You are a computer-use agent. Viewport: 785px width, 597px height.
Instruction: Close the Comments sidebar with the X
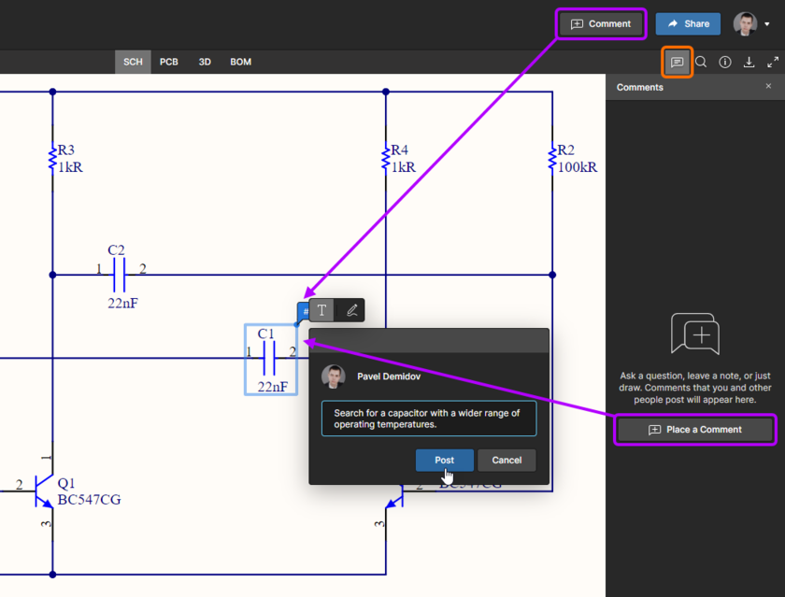[768, 86]
